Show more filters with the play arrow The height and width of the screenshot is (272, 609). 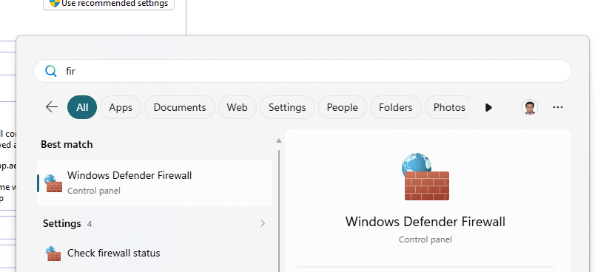point(488,107)
